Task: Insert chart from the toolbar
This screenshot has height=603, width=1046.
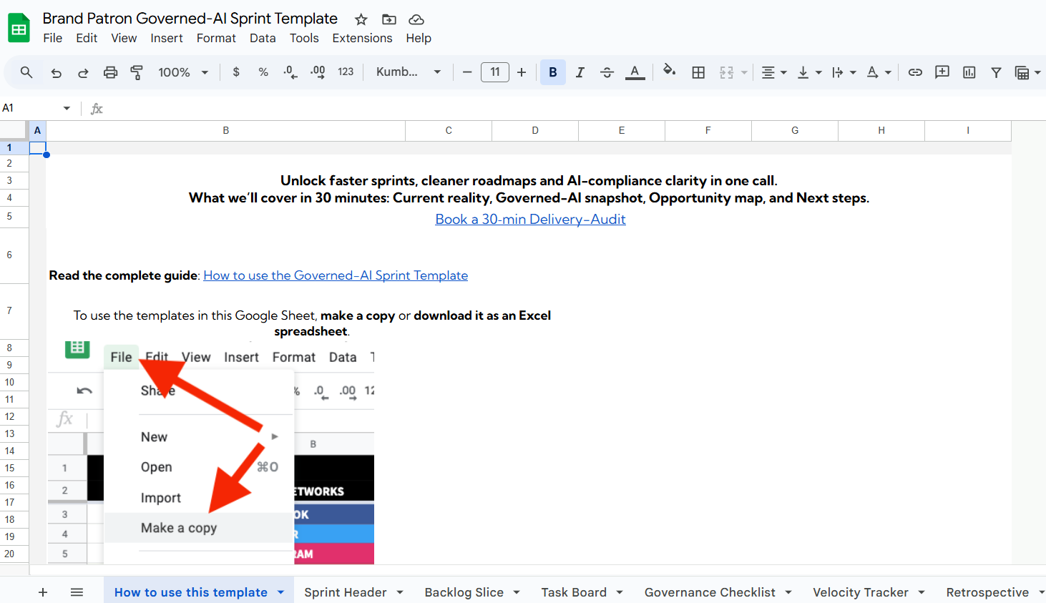Action: click(x=969, y=72)
